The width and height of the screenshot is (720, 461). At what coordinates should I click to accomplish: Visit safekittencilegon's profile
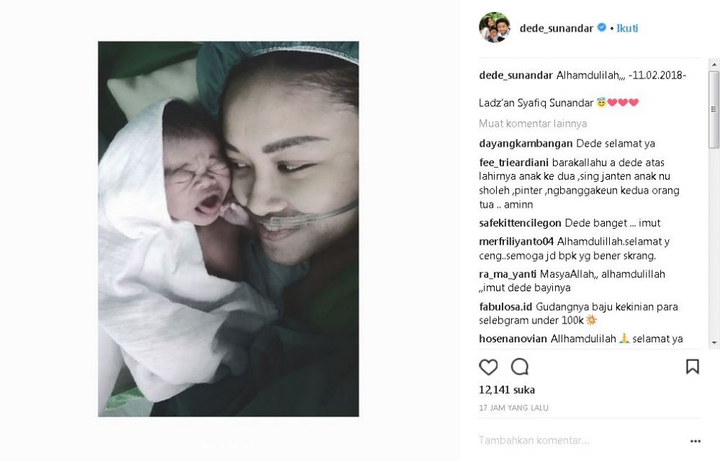click(520, 223)
